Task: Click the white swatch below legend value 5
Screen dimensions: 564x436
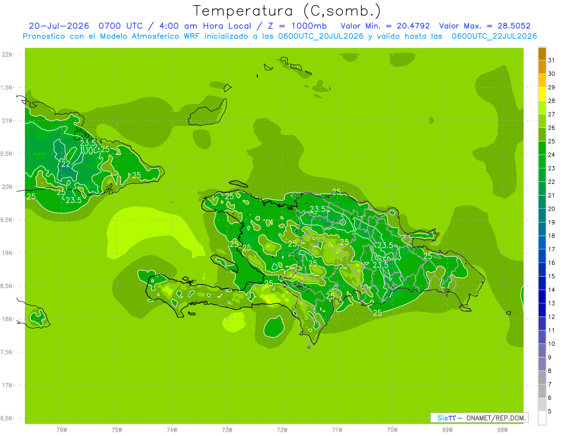Action: click(542, 418)
